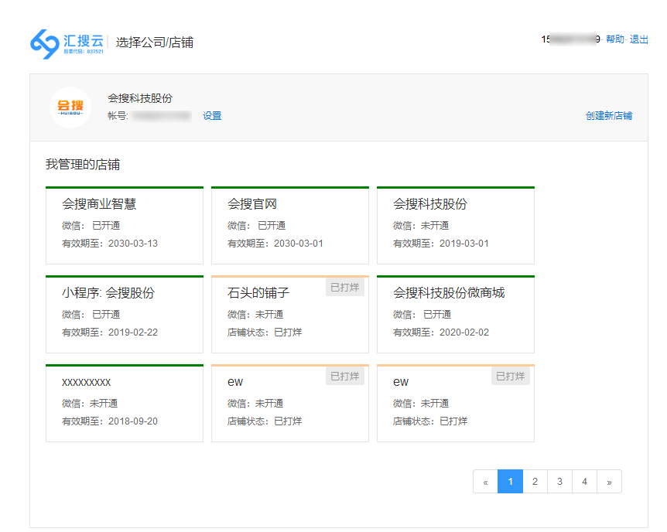Viewport: 667px width, 532px height.
Task: Open the 设置 settings link
Action: pos(211,115)
